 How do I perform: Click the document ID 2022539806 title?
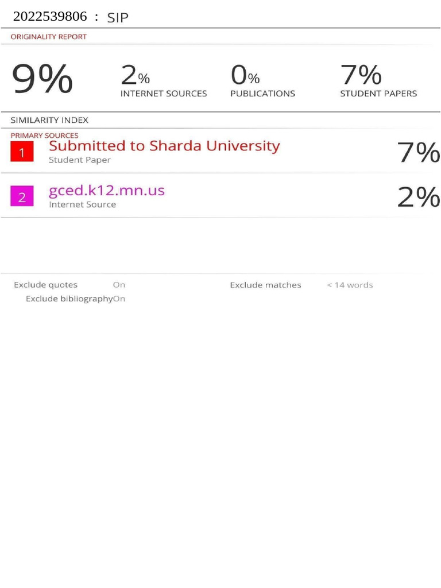tap(50, 16)
